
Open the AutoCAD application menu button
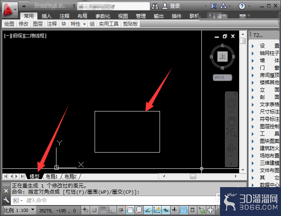click(x=10, y=10)
